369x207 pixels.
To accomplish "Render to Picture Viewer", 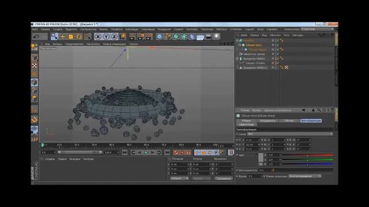I will [141, 37].
